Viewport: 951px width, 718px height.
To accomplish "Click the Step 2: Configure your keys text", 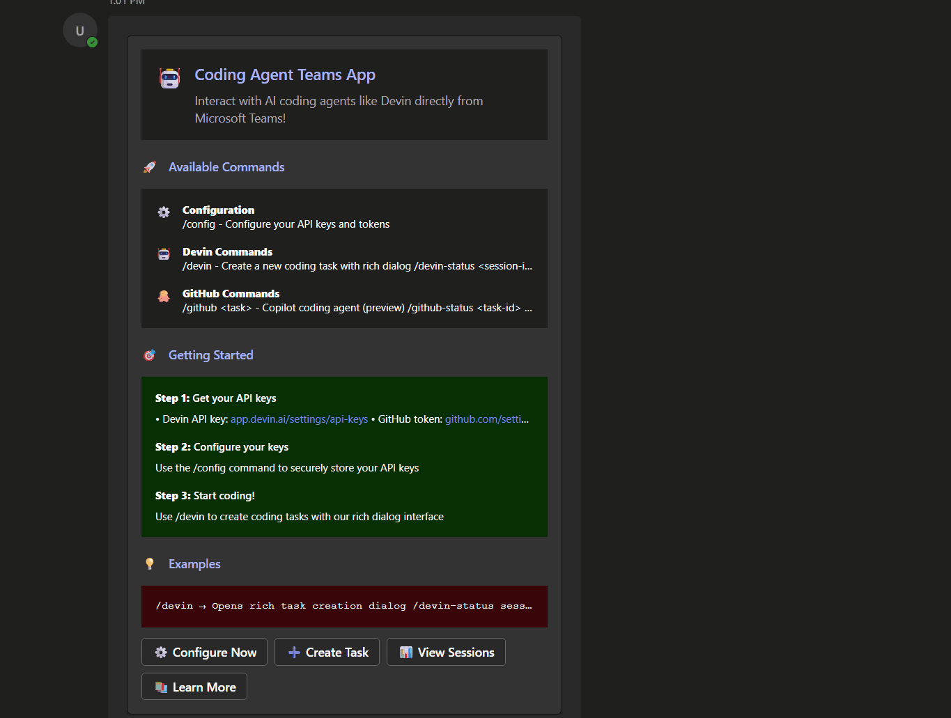I will coord(222,447).
